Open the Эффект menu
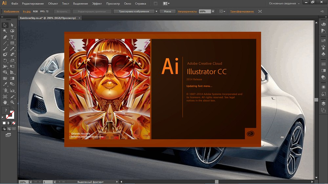 click(x=97, y=4)
